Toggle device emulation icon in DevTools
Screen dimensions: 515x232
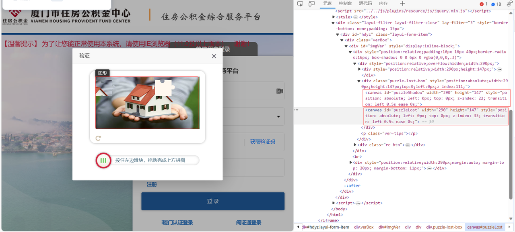(x=311, y=4)
